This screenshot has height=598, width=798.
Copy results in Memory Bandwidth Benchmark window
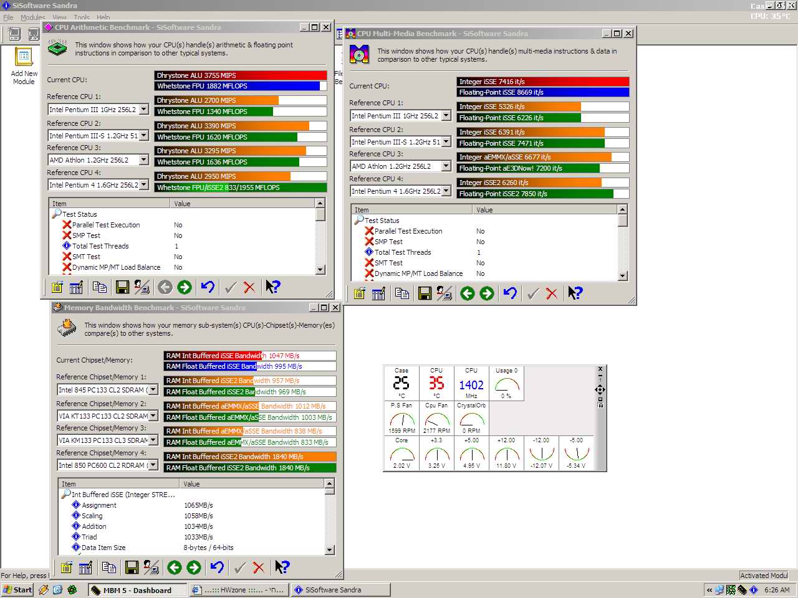click(x=109, y=567)
